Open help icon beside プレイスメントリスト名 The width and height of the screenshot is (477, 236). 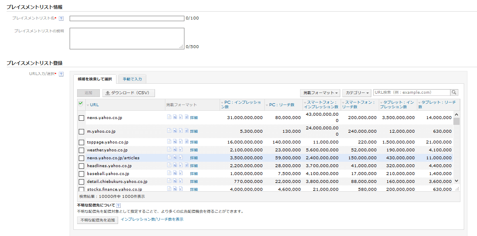click(x=61, y=18)
